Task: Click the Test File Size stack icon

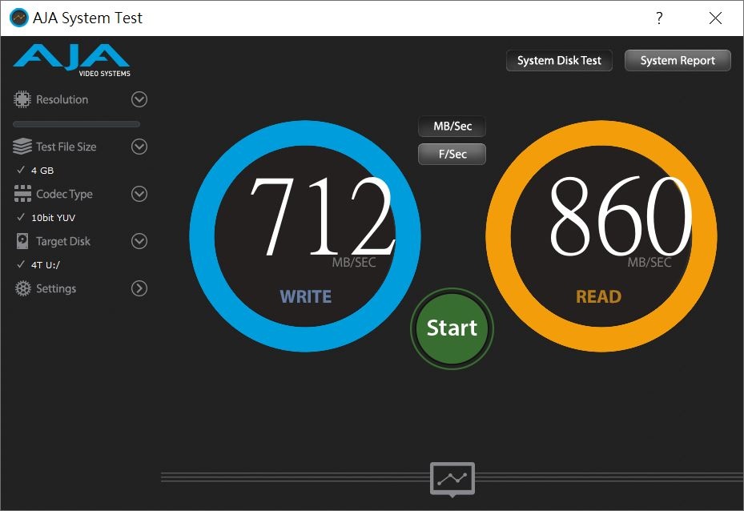Action: (x=22, y=147)
